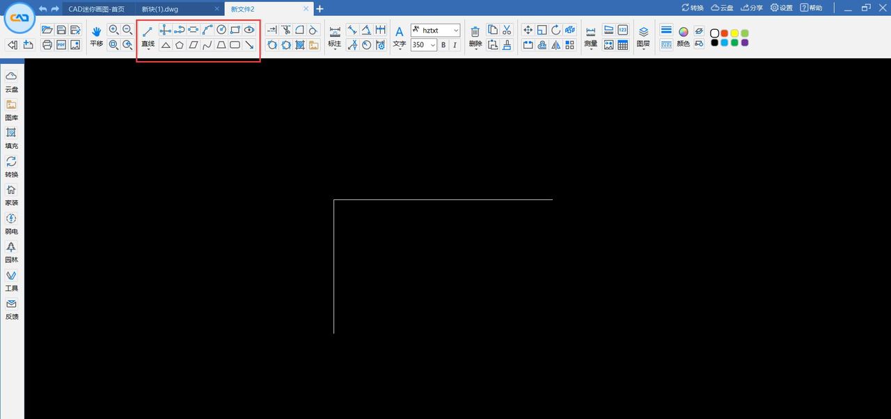Click the line weight icon
The height and width of the screenshot is (419, 891).
pos(666,30)
